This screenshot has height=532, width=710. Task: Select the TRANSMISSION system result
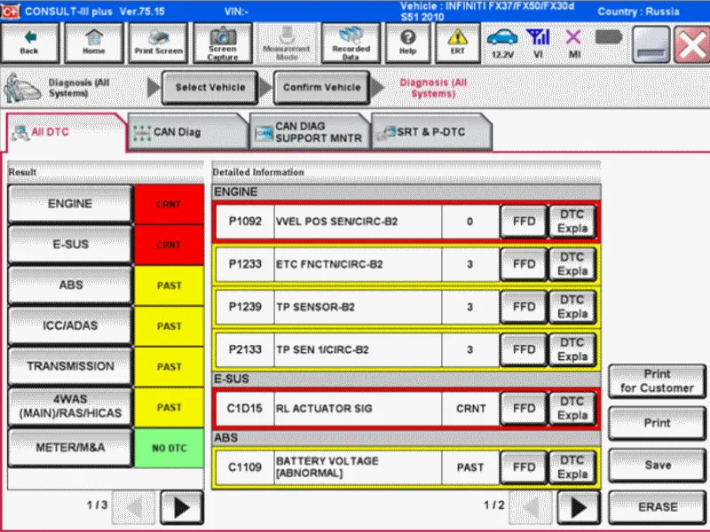70,366
